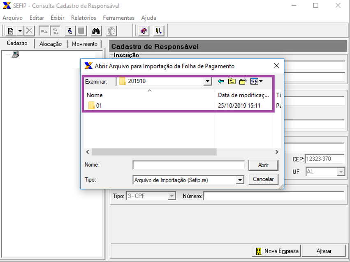Click the gray square toolbar icon
The width and height of the screenshot is (350, 262).
click(81, 31)
